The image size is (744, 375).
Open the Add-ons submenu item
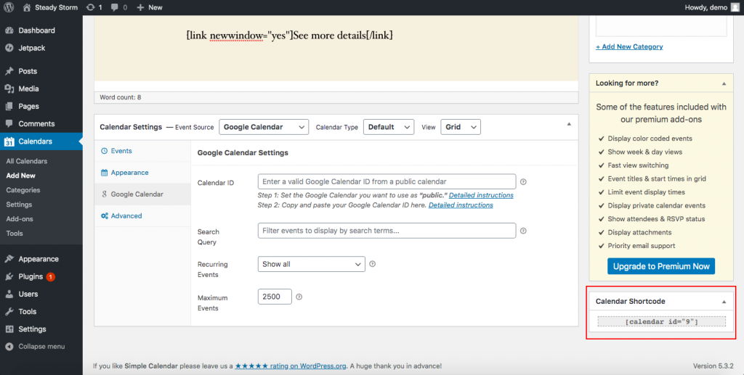point(20,219)
